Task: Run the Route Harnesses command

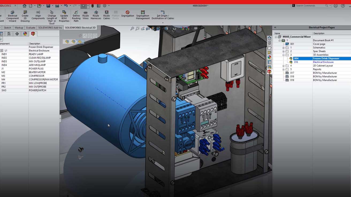Action: click(x=96, y=15)
